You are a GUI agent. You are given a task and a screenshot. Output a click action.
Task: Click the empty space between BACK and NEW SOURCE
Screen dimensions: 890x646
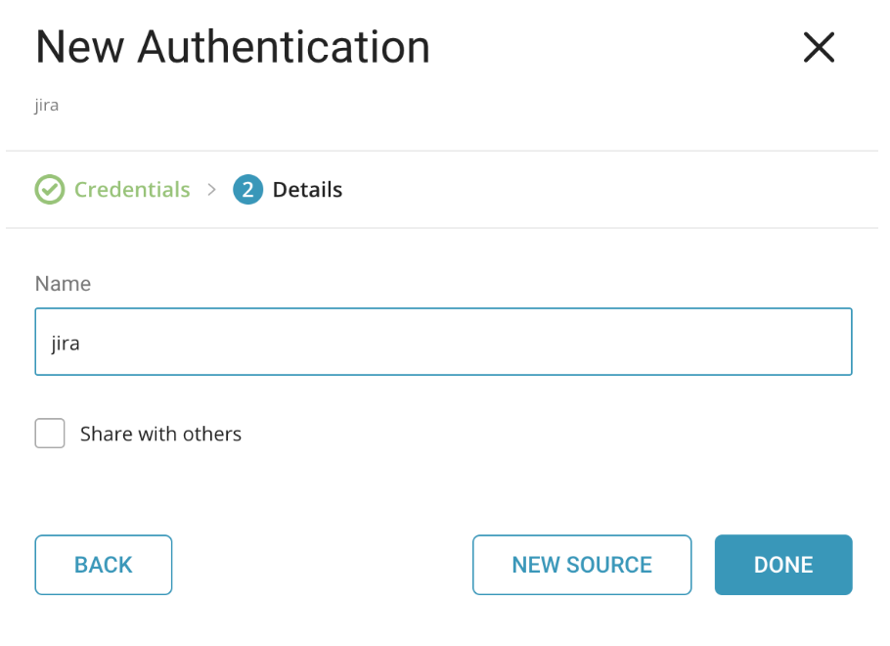[x=323, y=565]
